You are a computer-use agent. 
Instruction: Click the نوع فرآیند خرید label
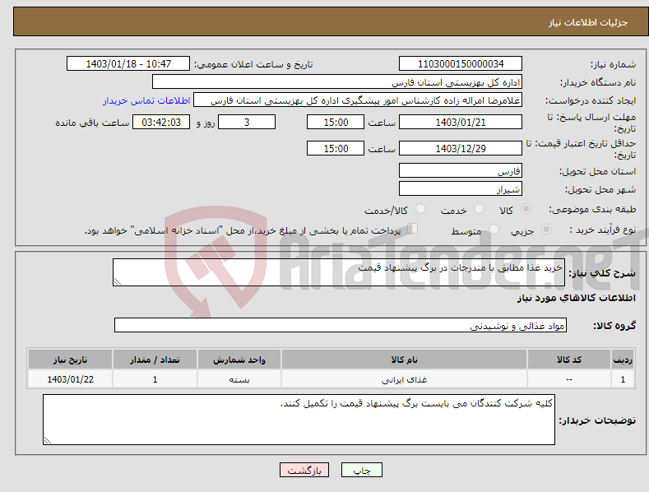603,230
